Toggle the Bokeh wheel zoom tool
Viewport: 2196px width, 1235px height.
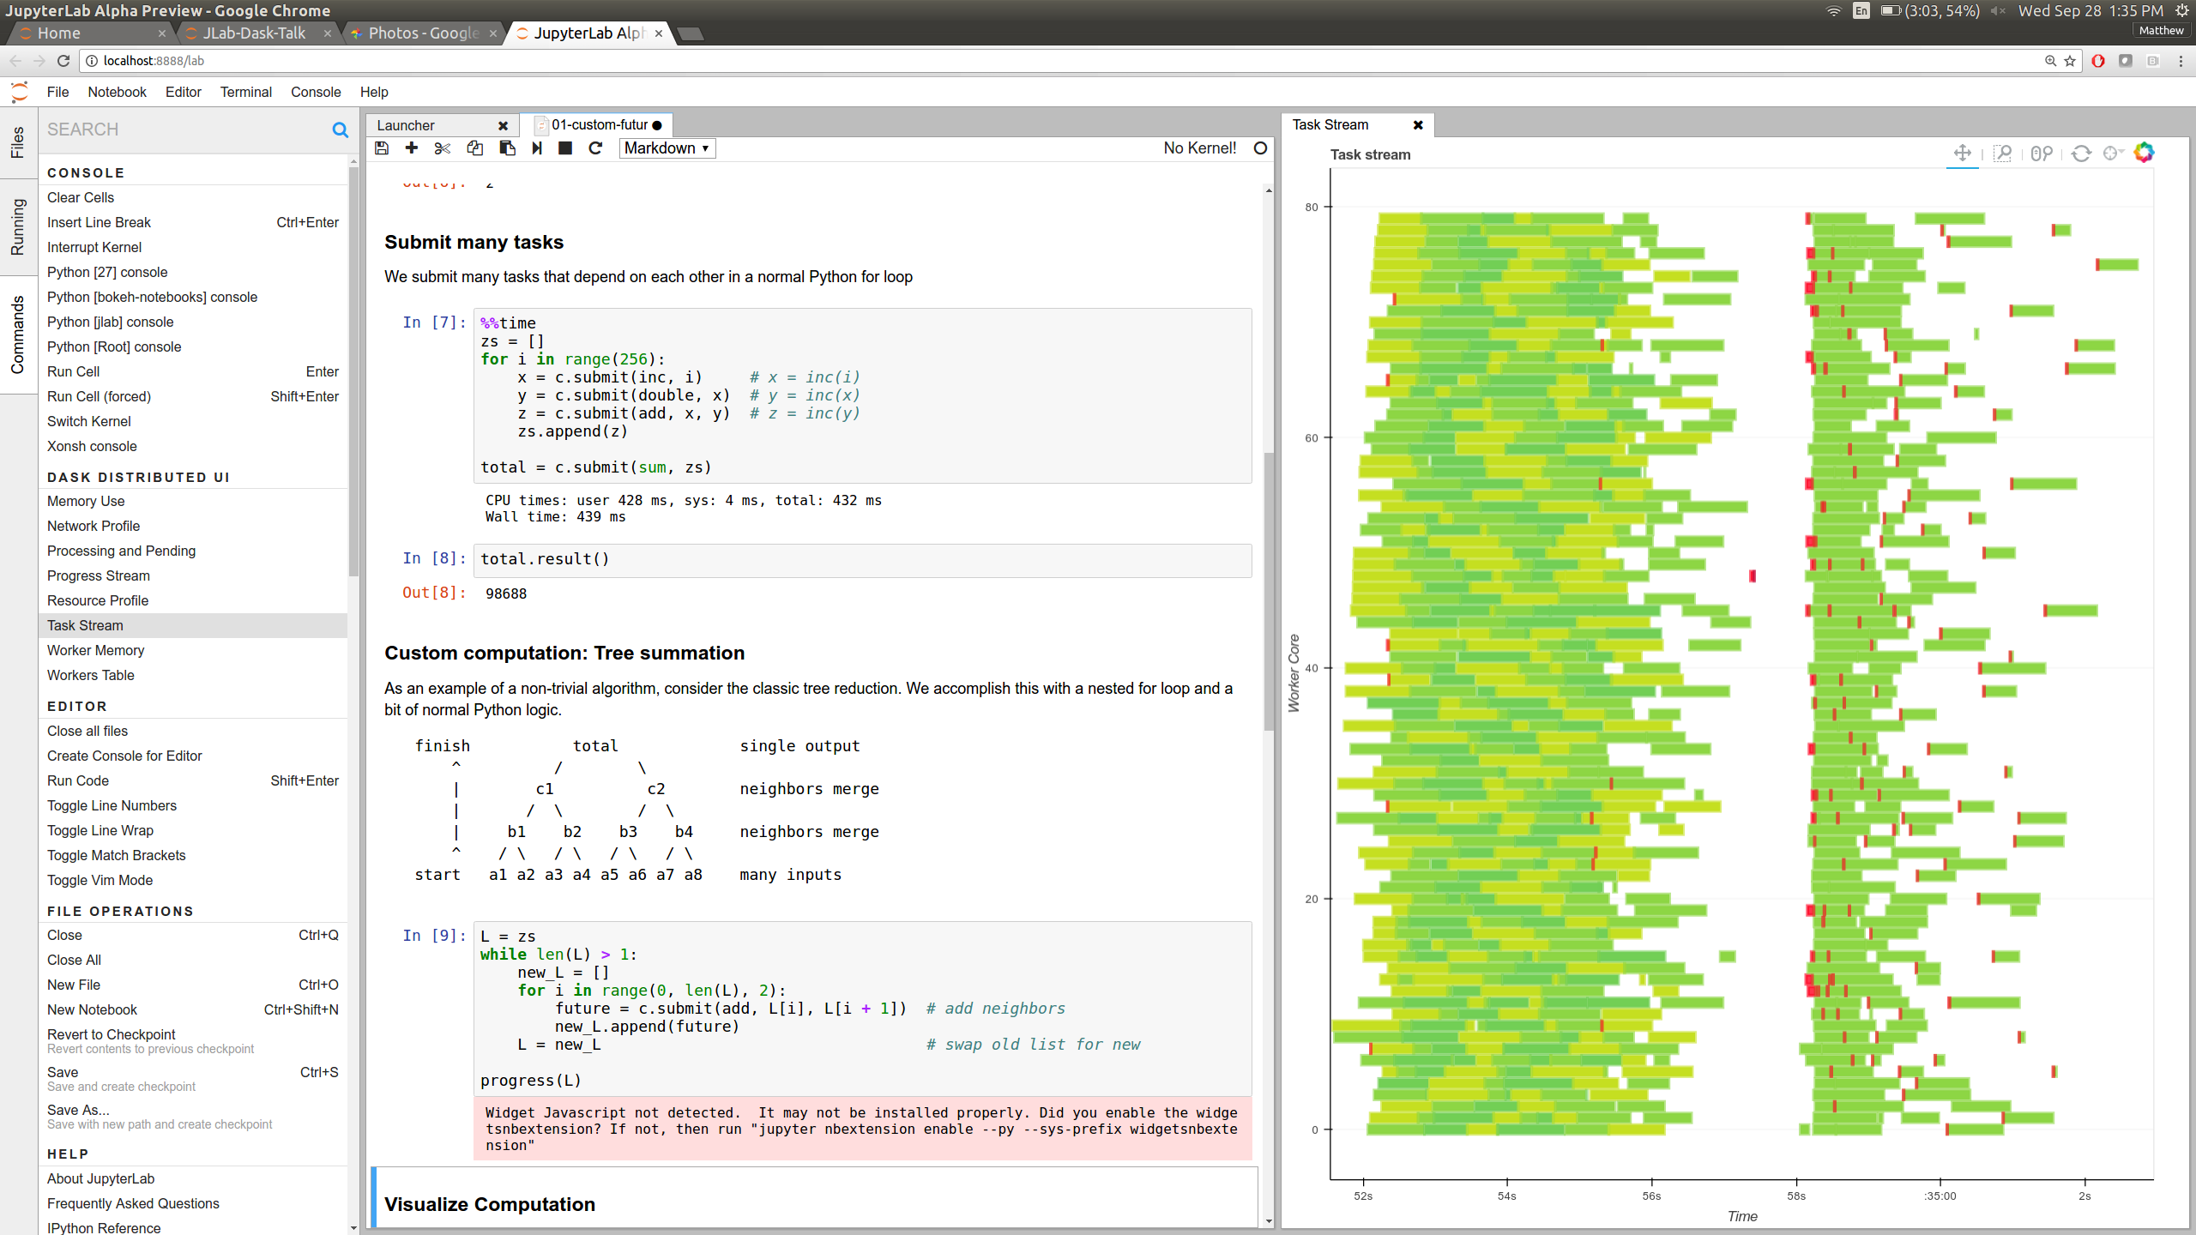pyautogui.click(x=2042, y=154)
